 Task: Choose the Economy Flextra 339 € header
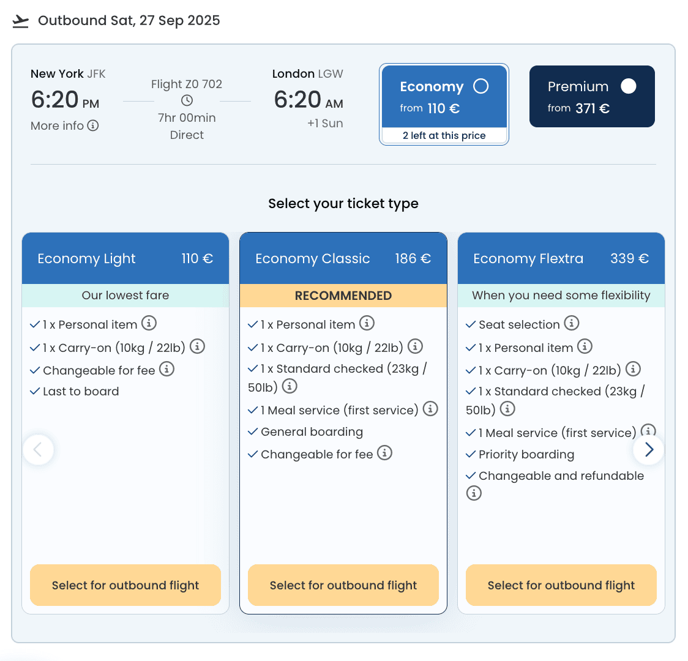tap(561, 258)
